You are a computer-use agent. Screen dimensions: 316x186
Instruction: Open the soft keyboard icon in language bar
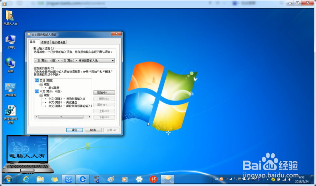[240, 179]
